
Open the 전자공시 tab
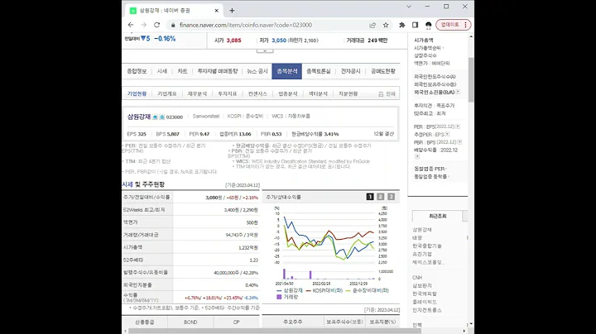point(350,71)
